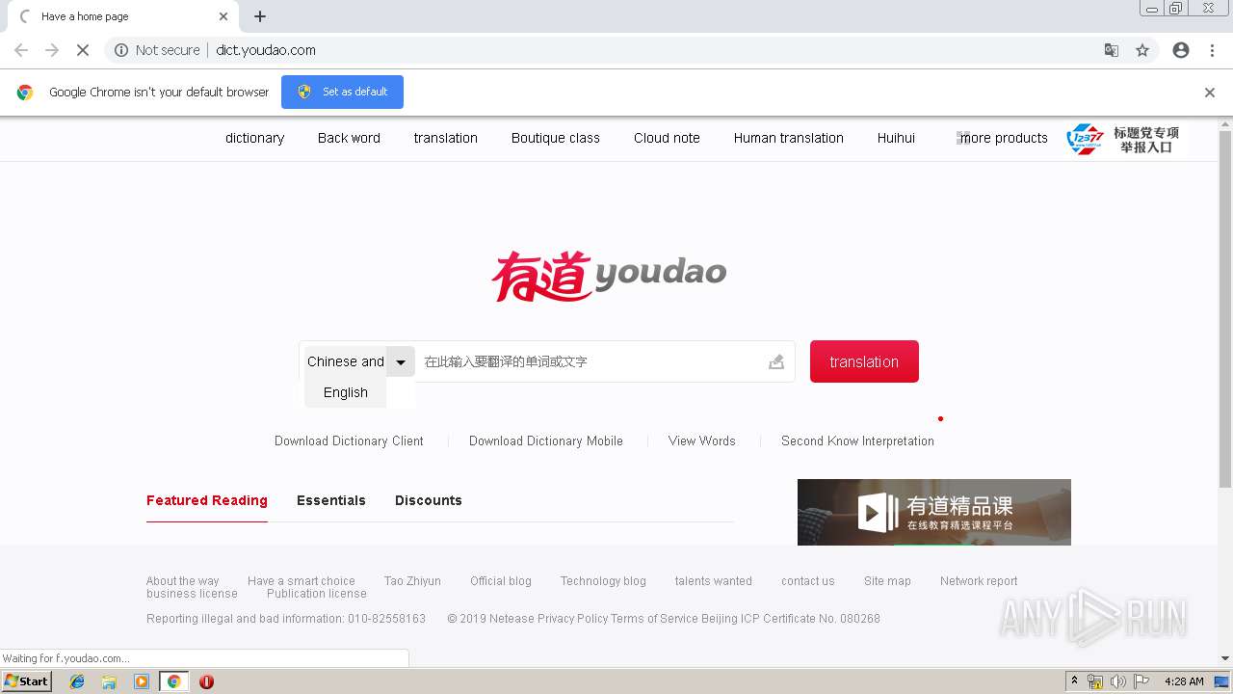The height and width of the screenshot is (694, 1233).
Task: Click the address bar URL
Action: pos(266,50)
